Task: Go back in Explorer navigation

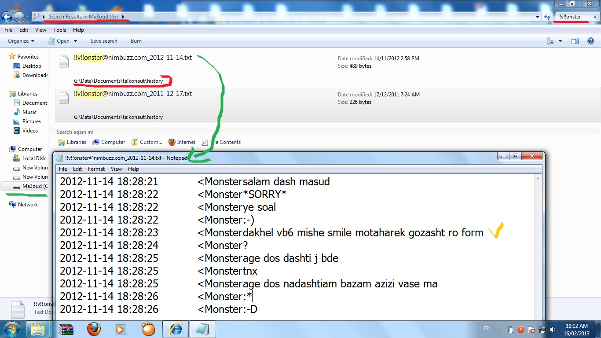Action: click(7, 17)
